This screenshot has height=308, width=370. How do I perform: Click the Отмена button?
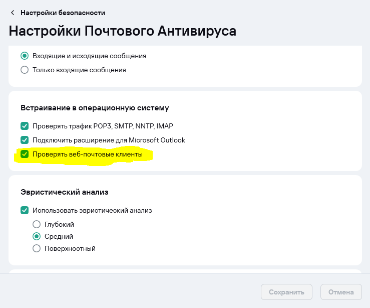(x=341, y=292)
